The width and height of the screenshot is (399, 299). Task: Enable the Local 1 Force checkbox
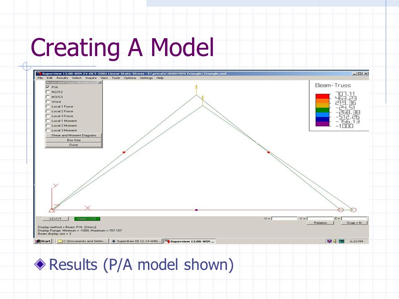47,106
